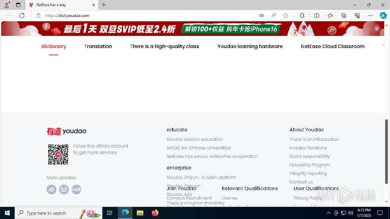Open NetEase Cloud Classroom tab
Image resolution: width=390 pixels, height=219 pixels.
click(333, 46)
